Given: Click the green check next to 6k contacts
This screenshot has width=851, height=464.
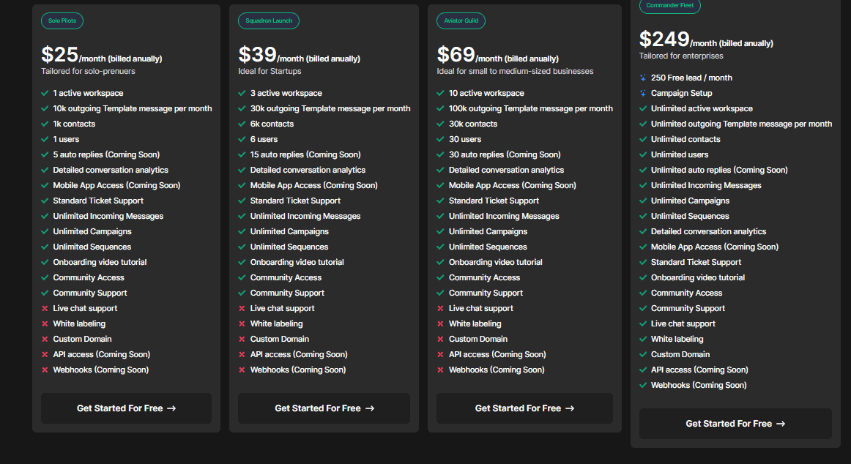Looking at the screenshot, I should tap(242, 124).
